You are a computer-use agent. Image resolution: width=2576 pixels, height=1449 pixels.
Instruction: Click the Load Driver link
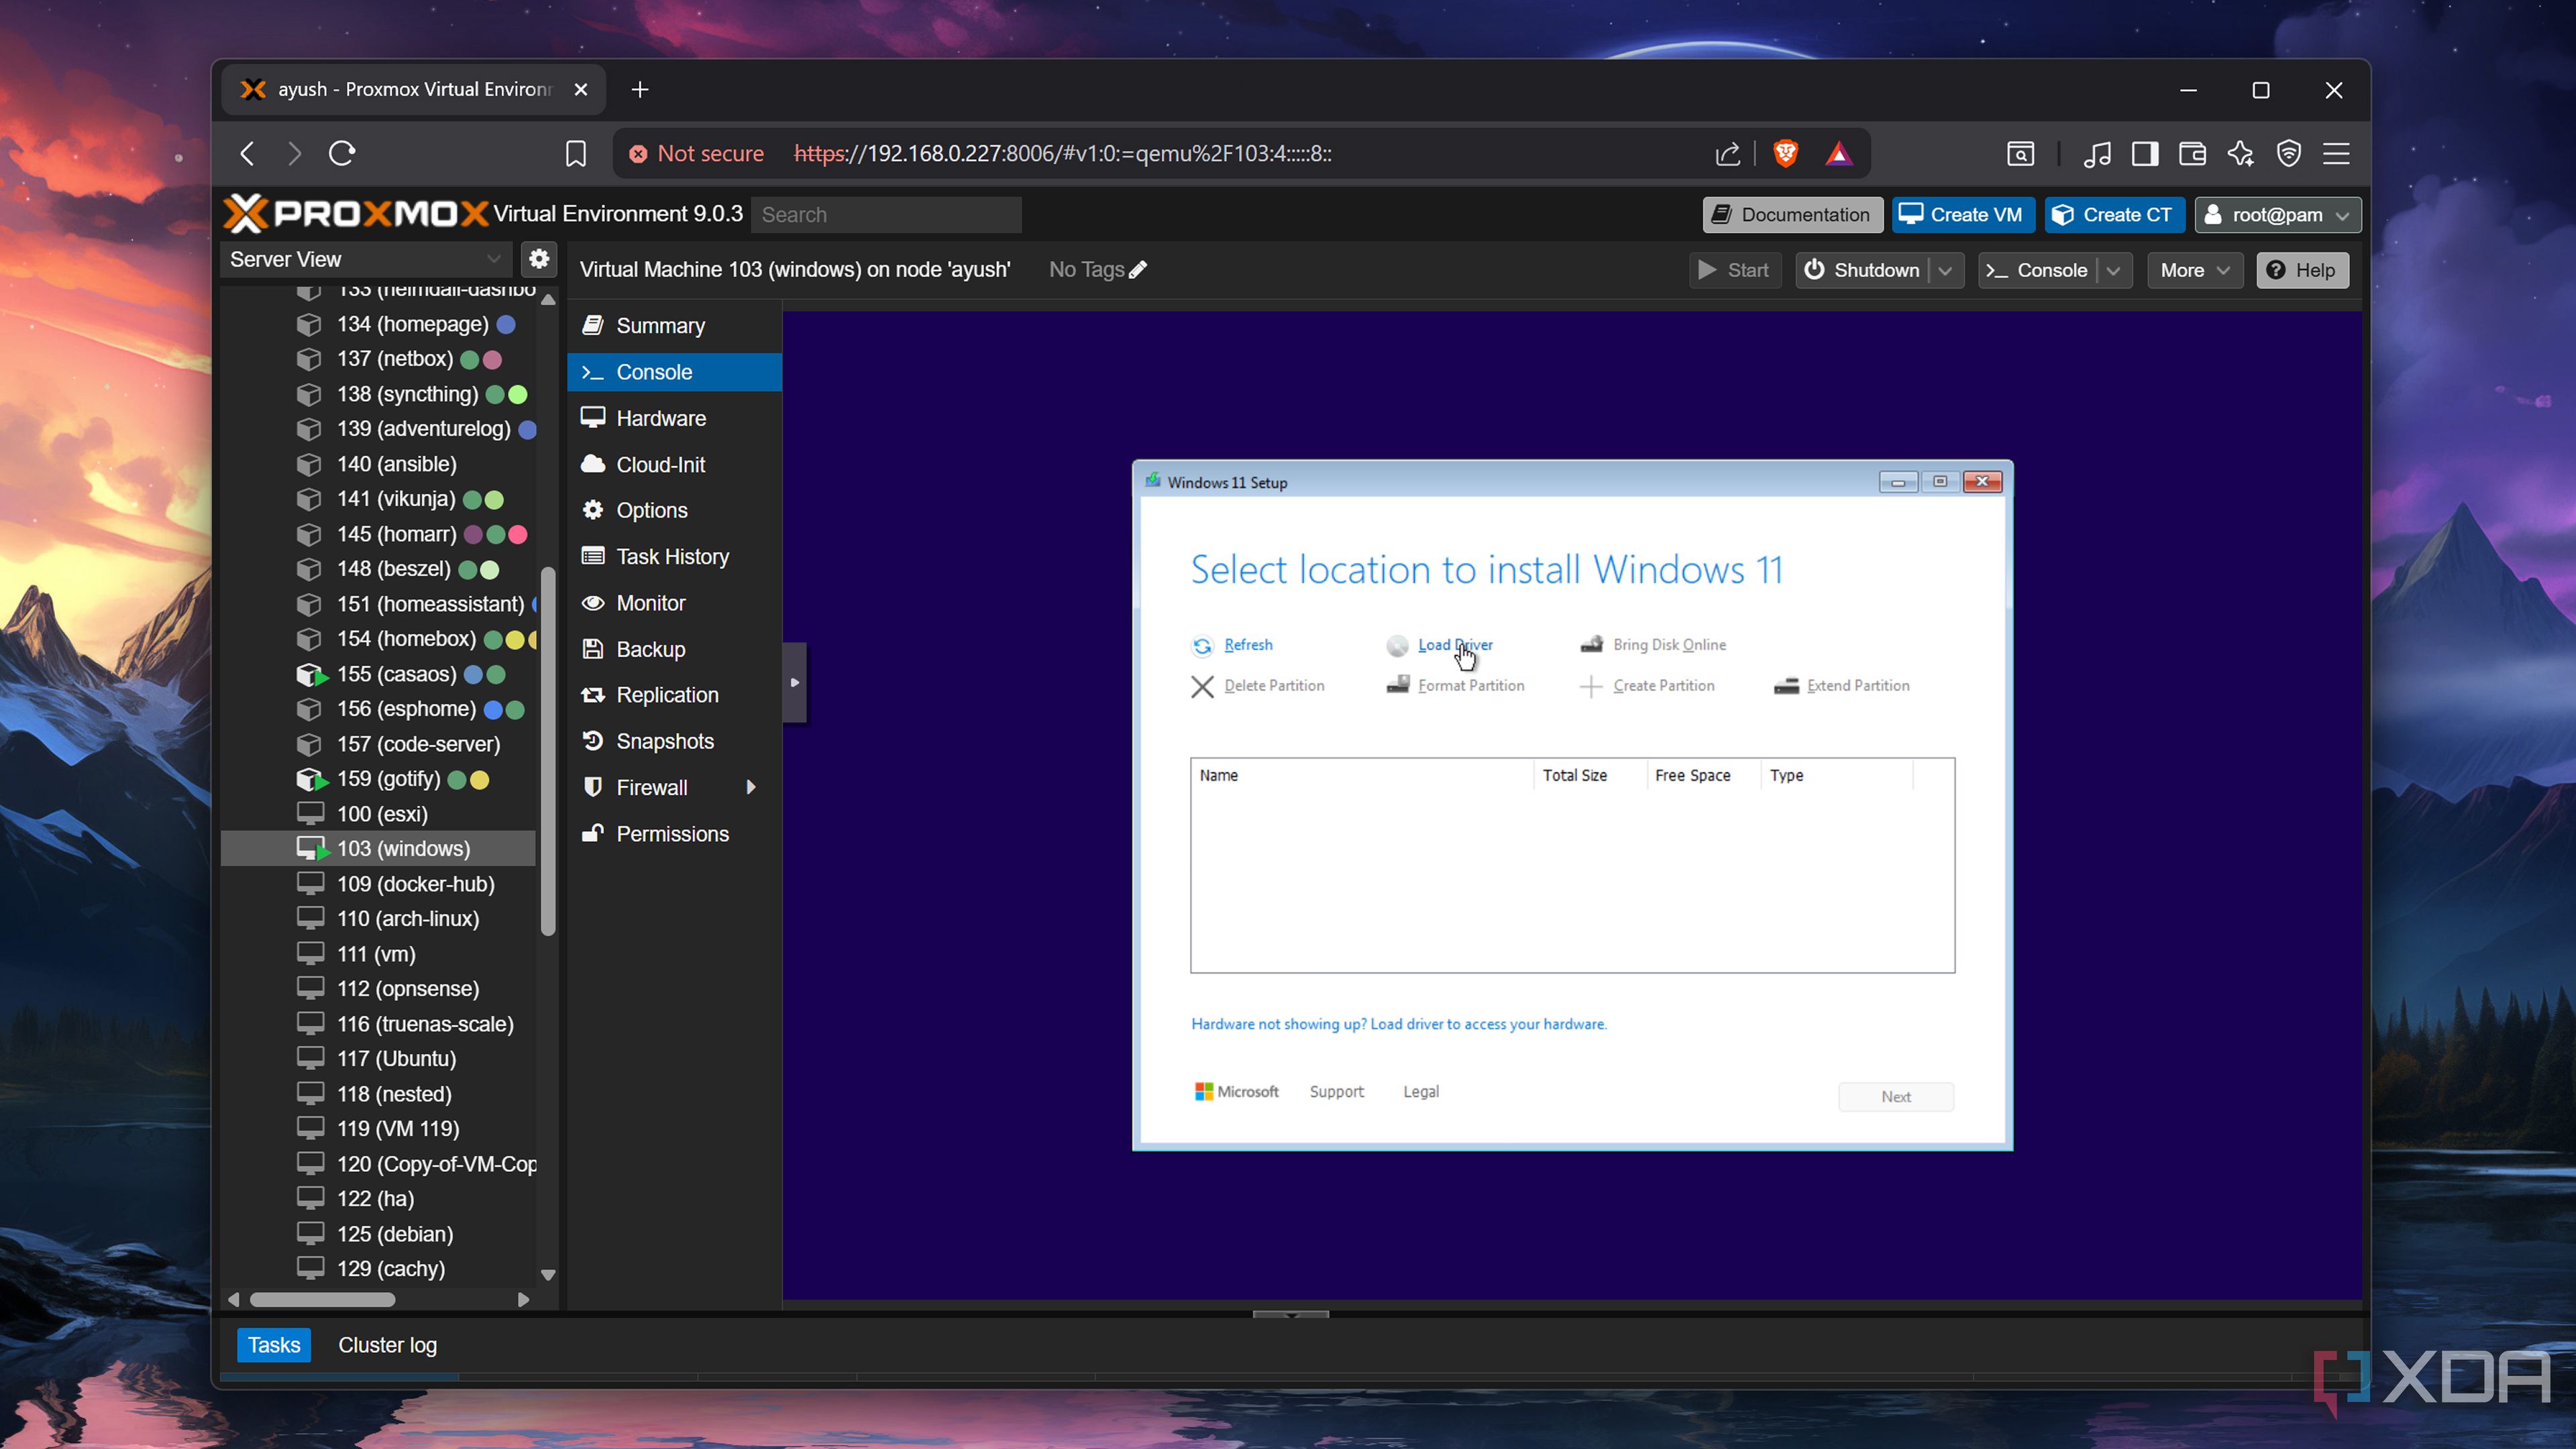click(x=1454, y=645)
